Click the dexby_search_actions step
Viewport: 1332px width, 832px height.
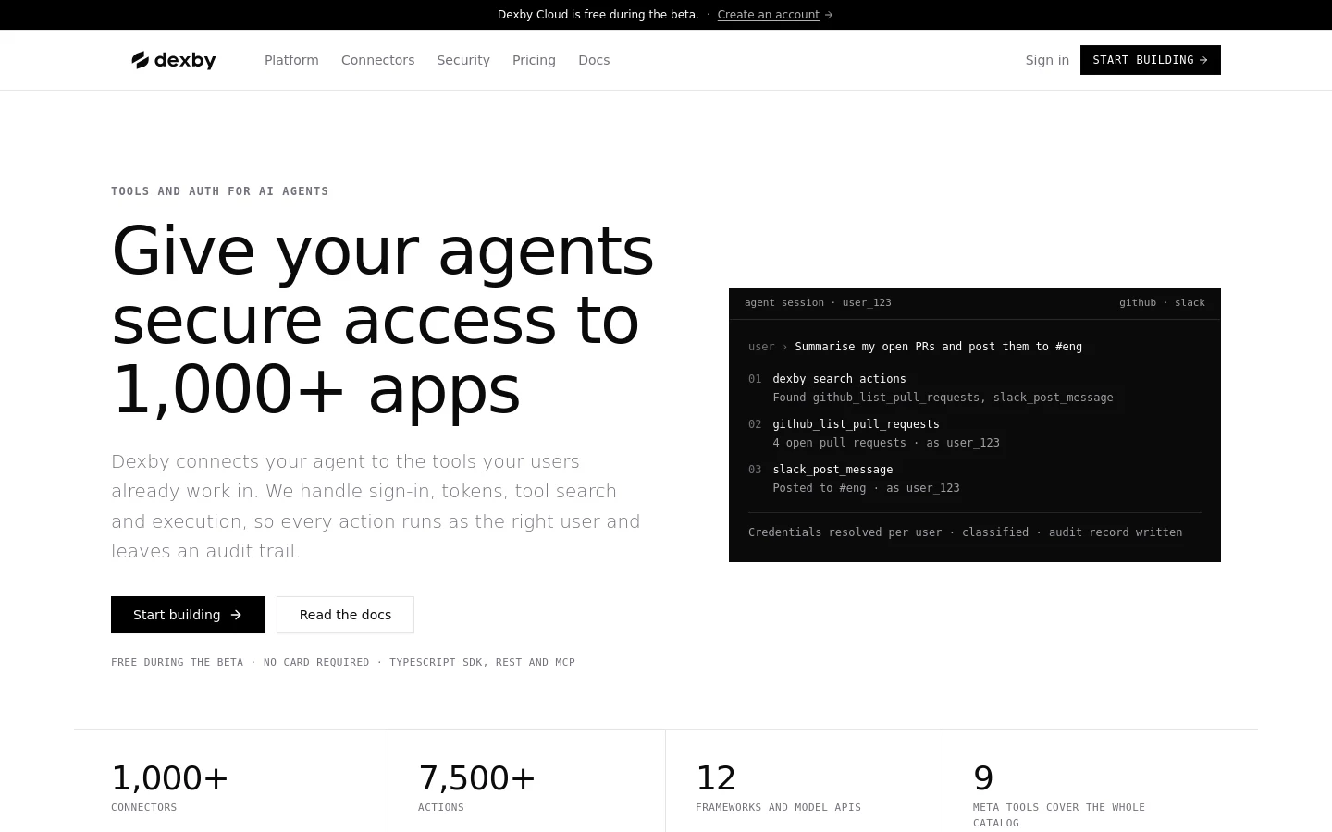(839, 379)
